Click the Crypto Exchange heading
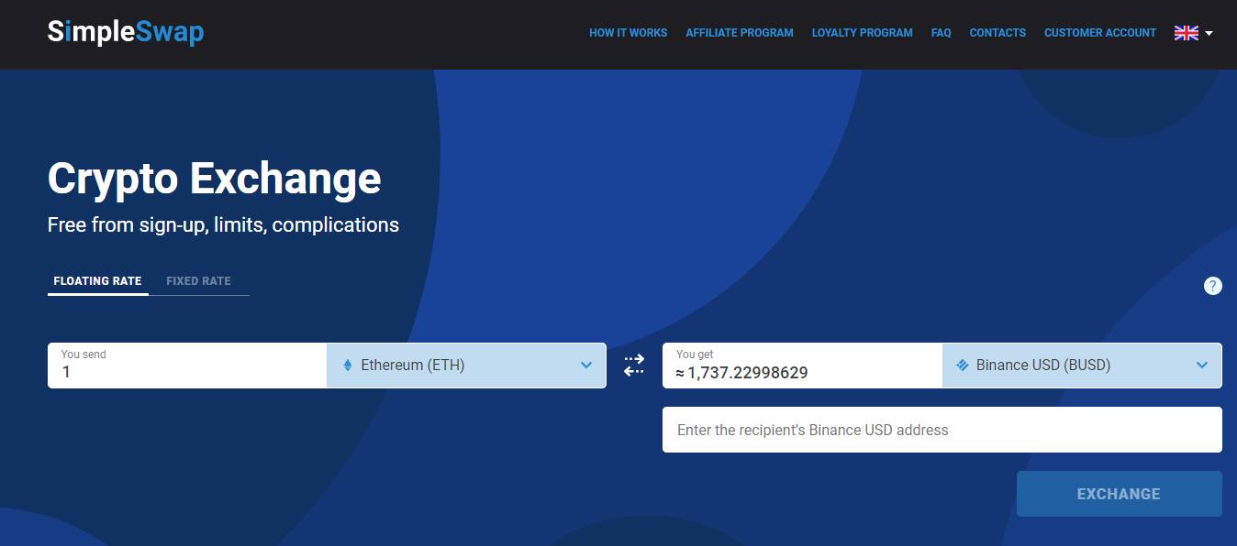Image resolution: width=1237 pixels, height=546 pixels. 214,179
